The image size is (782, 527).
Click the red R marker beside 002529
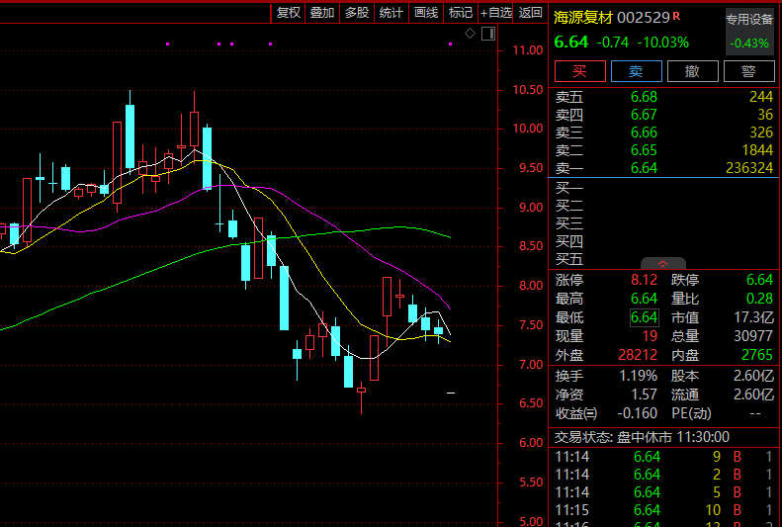678,17
